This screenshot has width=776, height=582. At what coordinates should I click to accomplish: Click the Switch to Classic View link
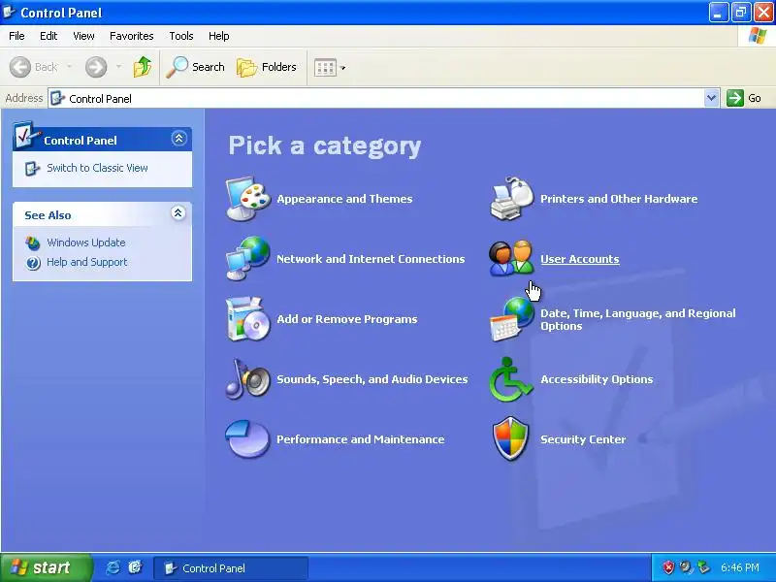(x=97, y=168)
